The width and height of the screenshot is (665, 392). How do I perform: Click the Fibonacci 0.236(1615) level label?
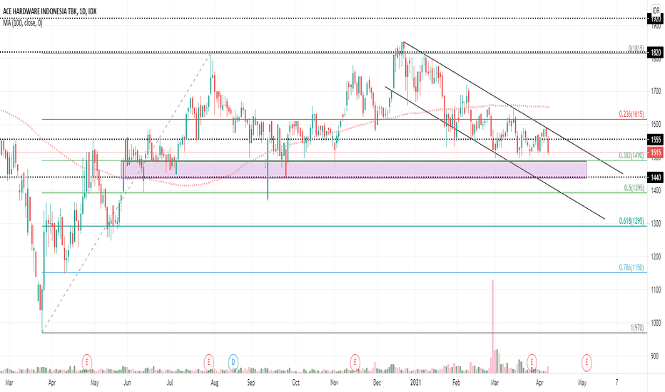point(631,114)
